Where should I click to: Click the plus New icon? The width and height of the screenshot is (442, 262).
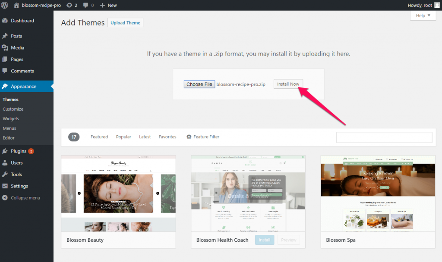(x=102, y=5)
